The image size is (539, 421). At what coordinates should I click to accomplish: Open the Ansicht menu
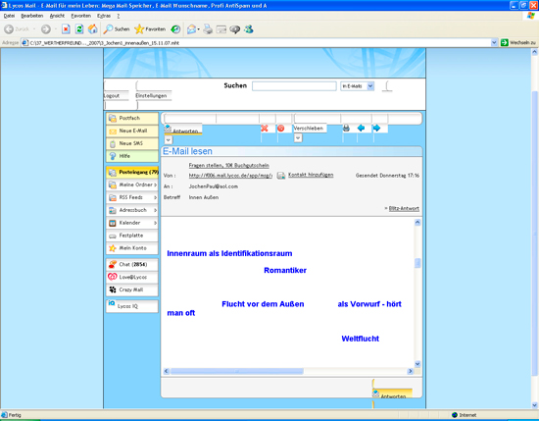point(57,16)
